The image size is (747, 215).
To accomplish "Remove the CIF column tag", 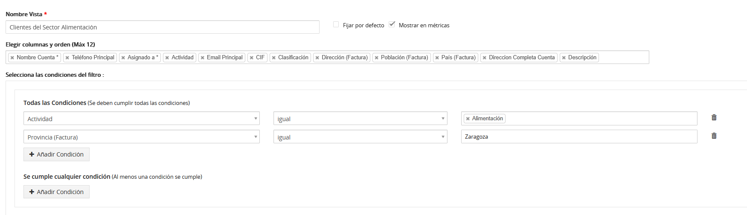I will click(252, 58).
